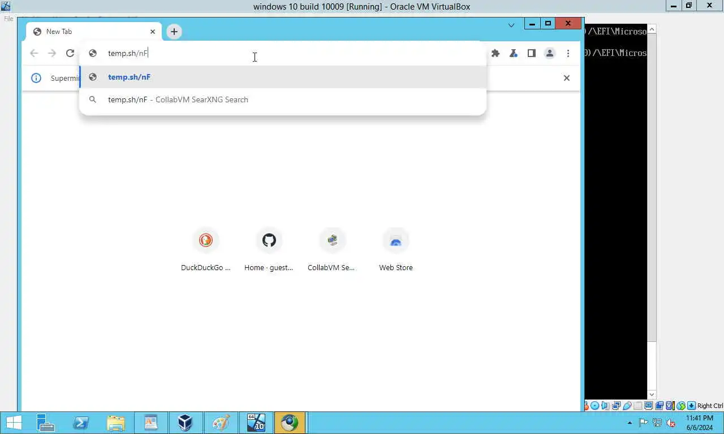Open the CollabVM Se... shortcut

(332, 250)
